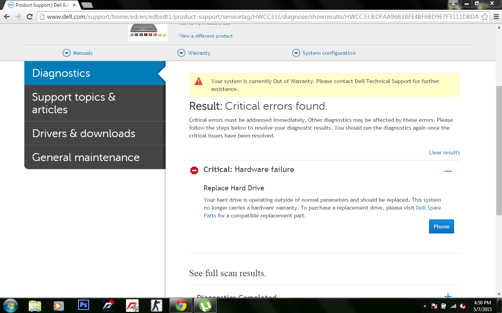The image size is (502, 313).
Task: Click the Out of Warranty warning icon
Action: [199, 81]
